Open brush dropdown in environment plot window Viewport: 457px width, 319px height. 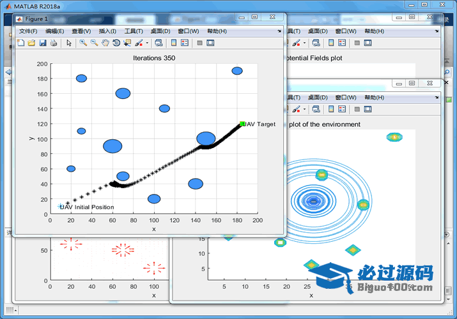click(305, 109)
